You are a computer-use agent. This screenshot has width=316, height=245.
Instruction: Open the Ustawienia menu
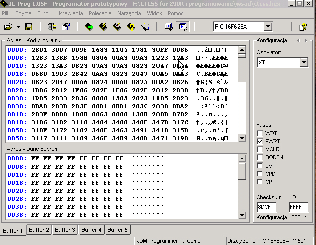(69, 13)
